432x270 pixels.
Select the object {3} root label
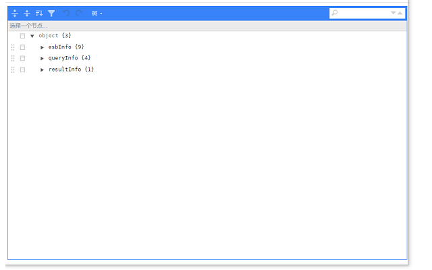(55, 36)
